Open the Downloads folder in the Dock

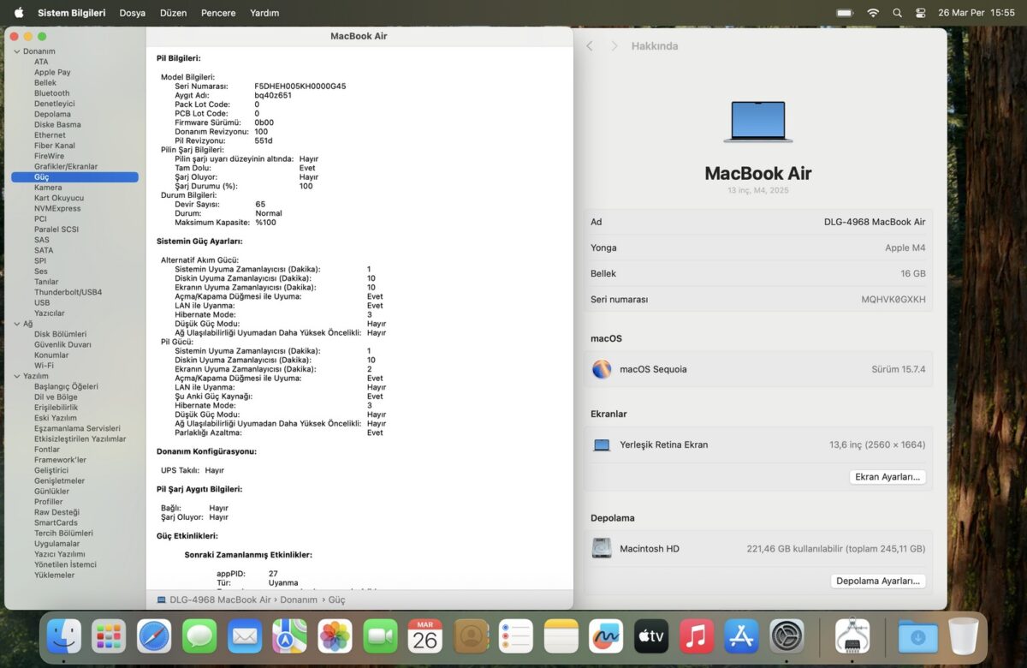tap(917, 636)
